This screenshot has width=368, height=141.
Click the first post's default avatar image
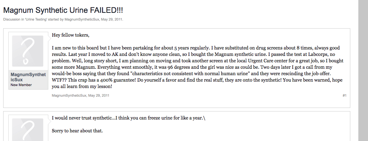pos(28,51)
